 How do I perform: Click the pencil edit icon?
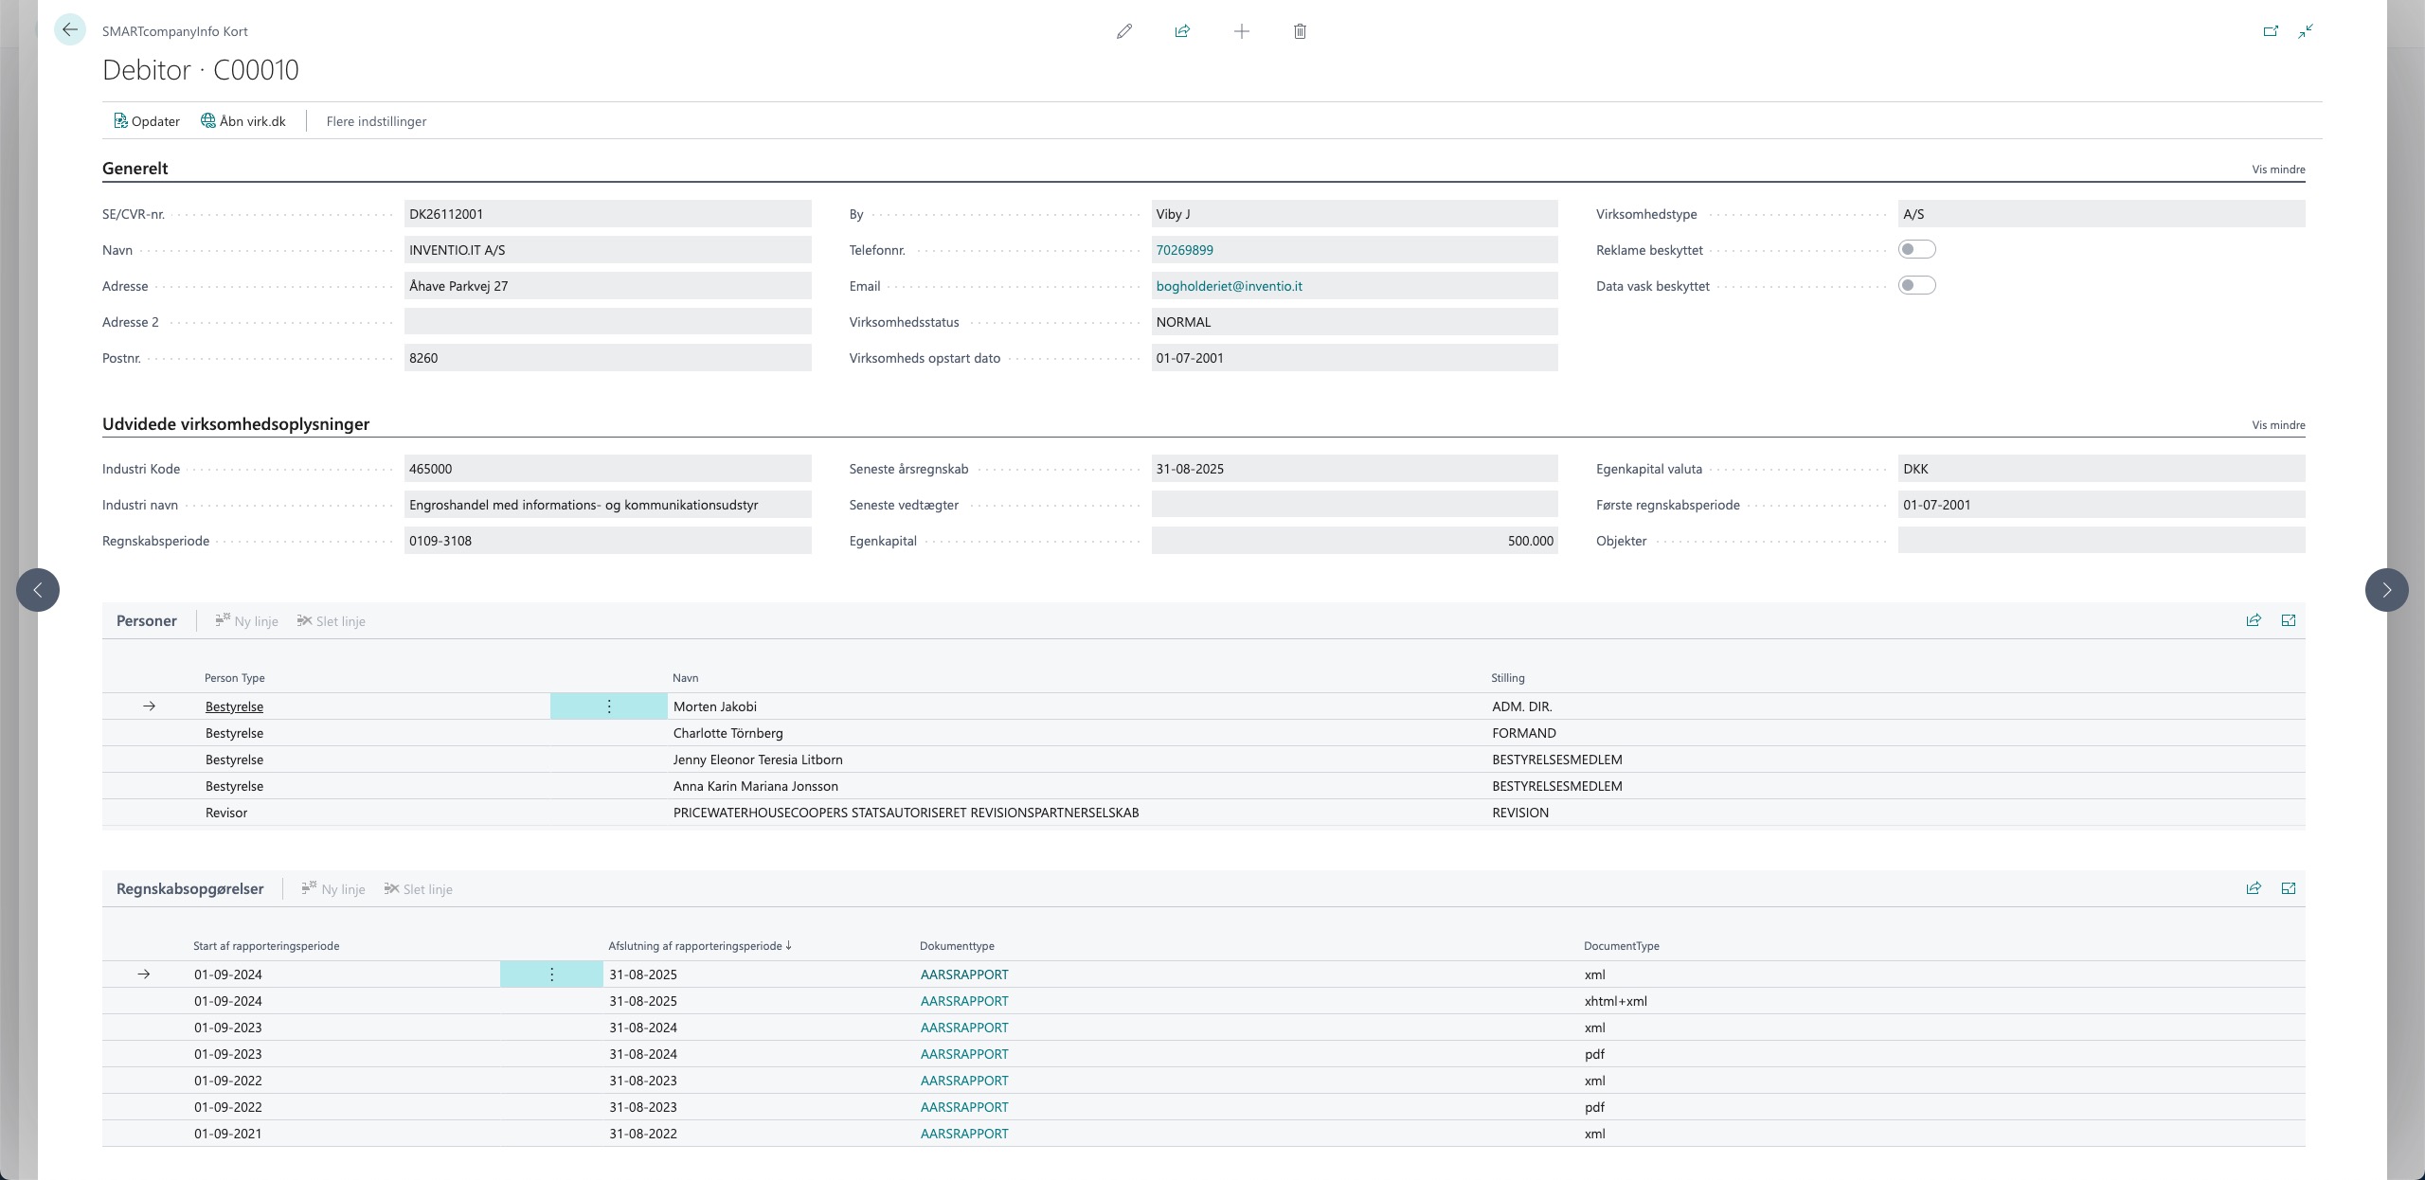[x=1124, y=31]
